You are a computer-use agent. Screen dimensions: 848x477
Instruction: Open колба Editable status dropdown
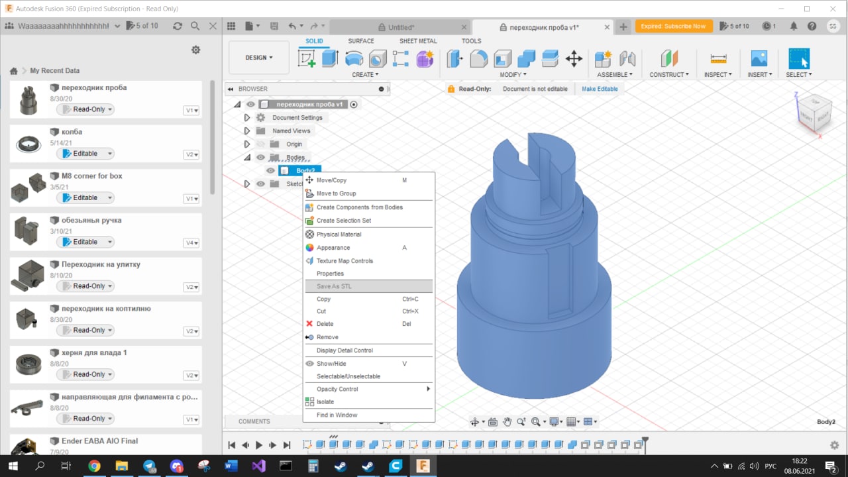(x=85, y=153)
